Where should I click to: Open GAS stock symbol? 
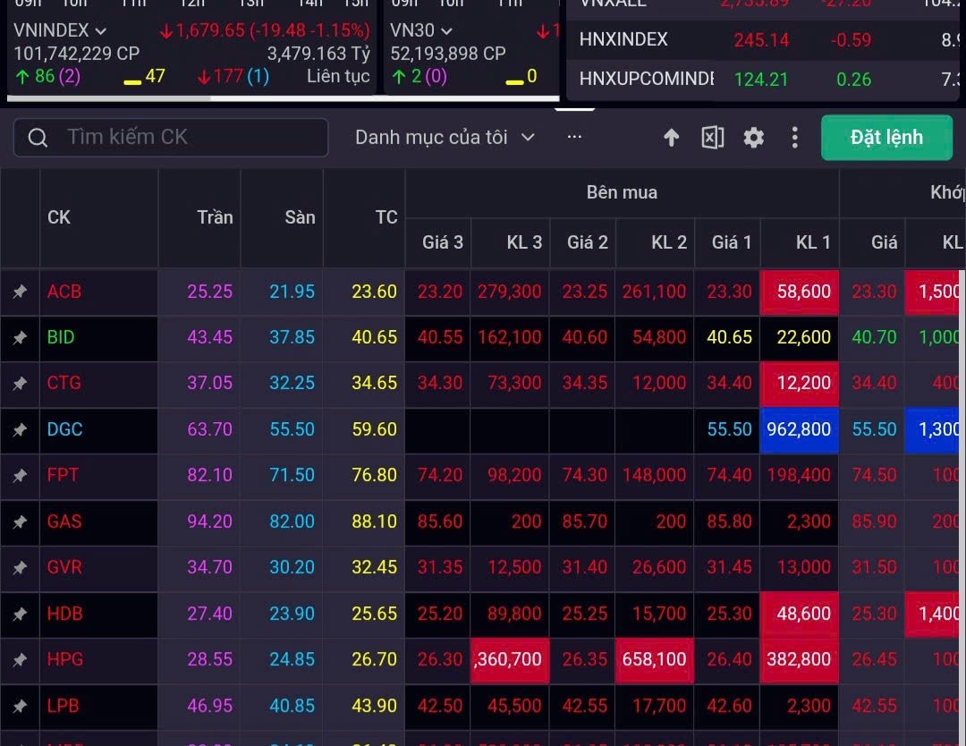(x=64, y=521)
